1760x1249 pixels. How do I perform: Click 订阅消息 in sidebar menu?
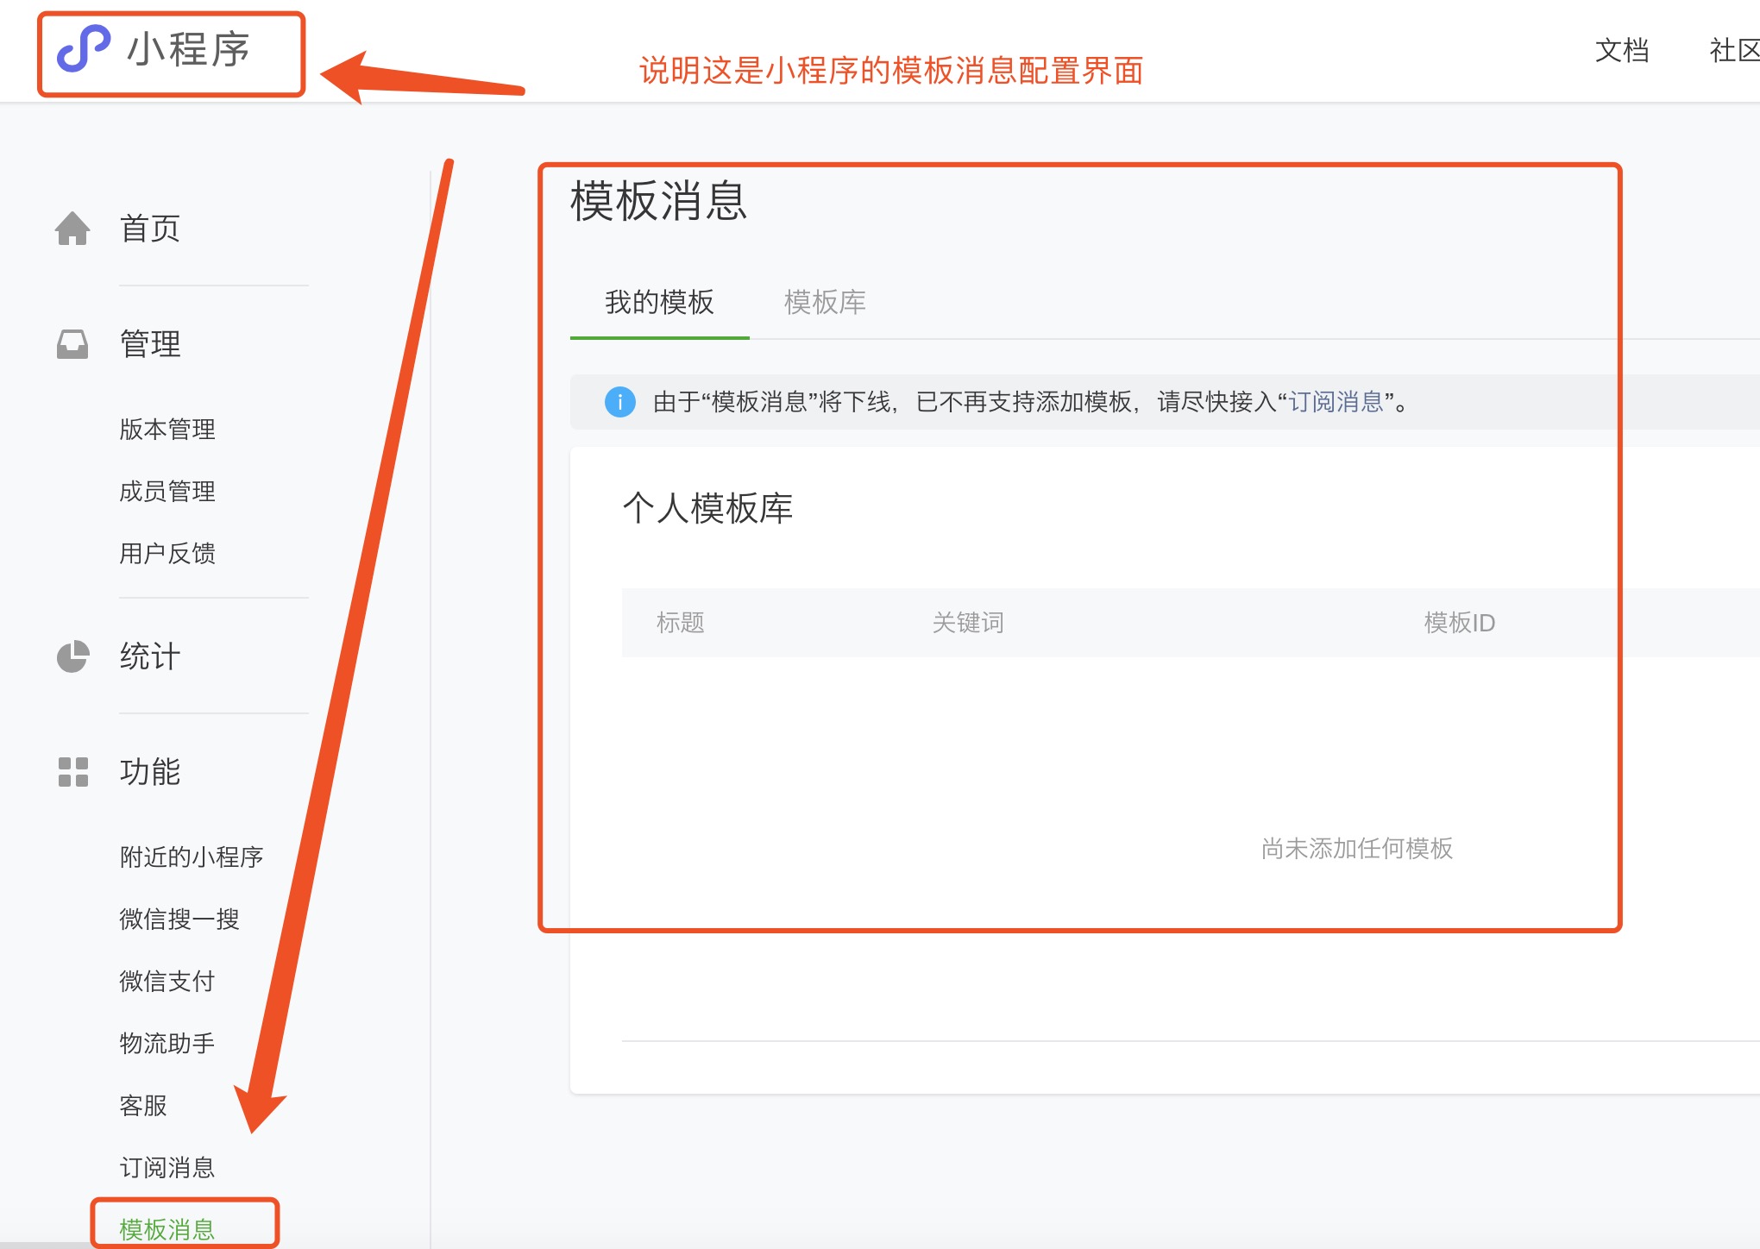pos(167,1167)
